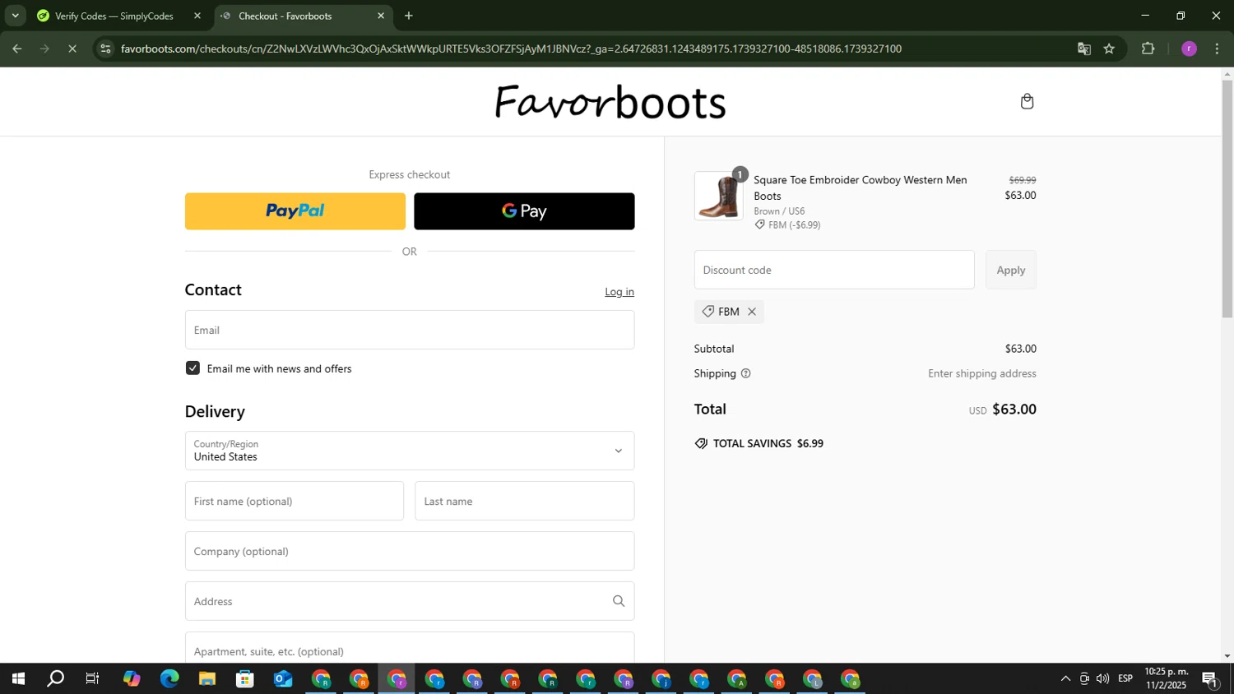Viewport: 1234px width, 694px height.
Task: Close the Verify Codes SimplyCodes tab
Action: click(x=197, y=16)
